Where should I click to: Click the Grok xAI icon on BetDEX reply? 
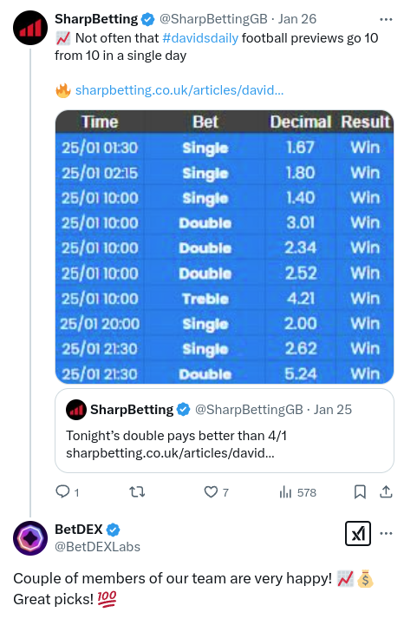(x=358, y=534)
